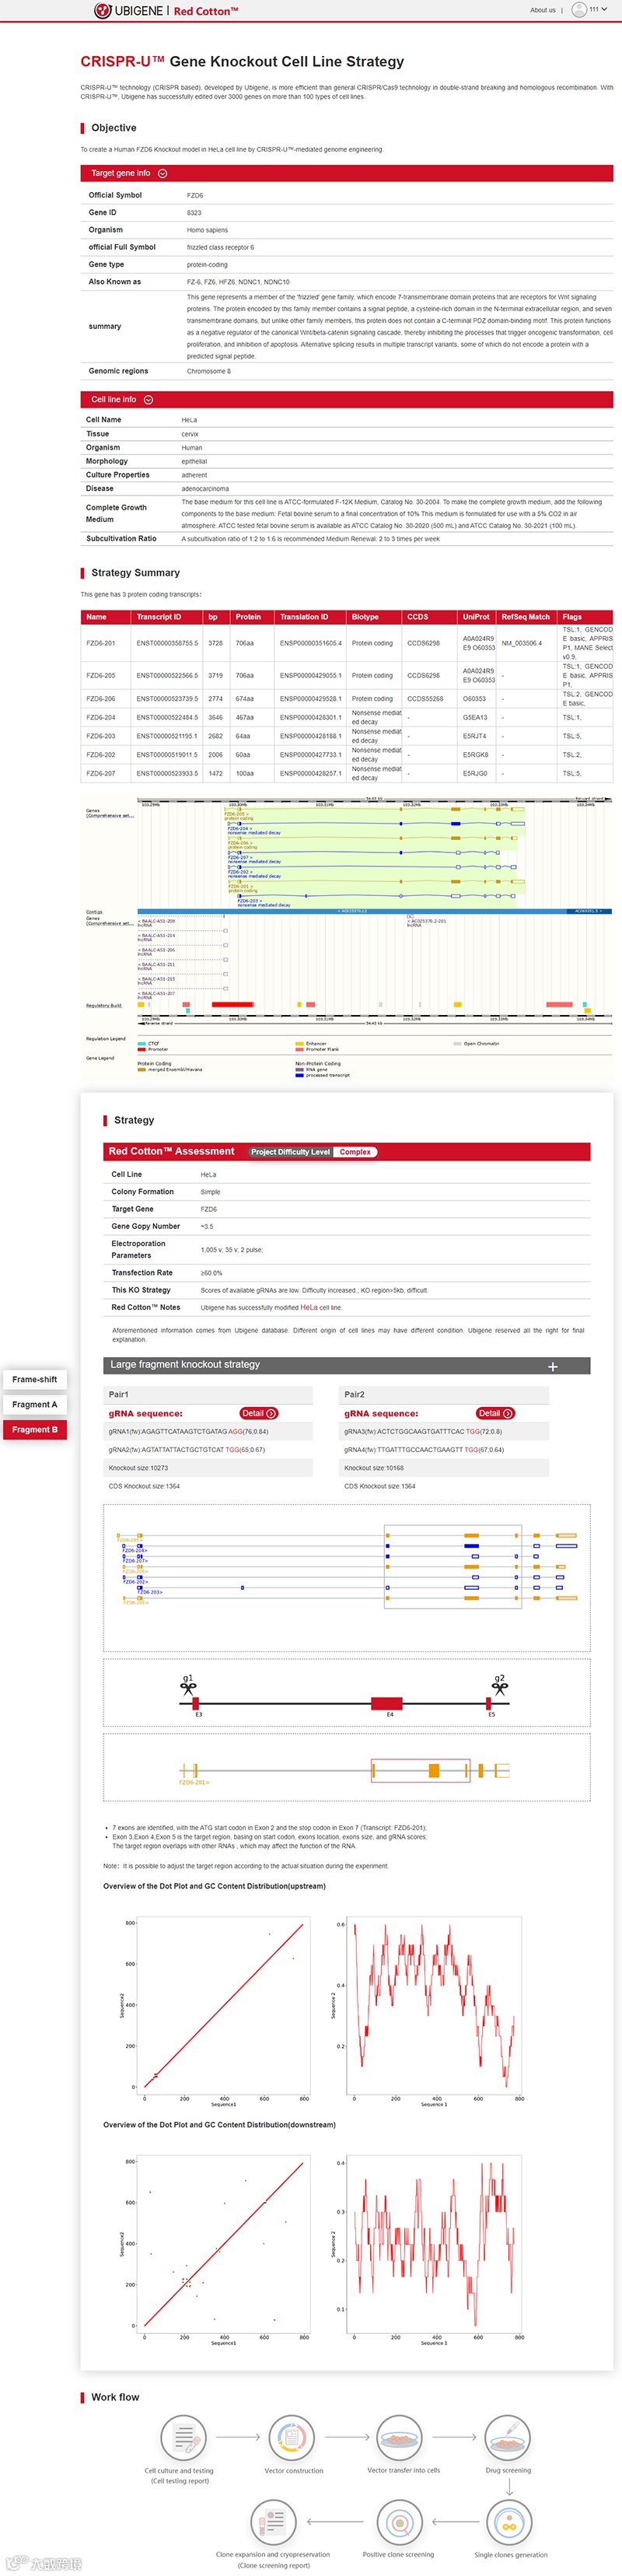Image resolution: width=622 pixels, height=2576 pixels.
Task: Open the About us link
Action: tap(543, 10)
